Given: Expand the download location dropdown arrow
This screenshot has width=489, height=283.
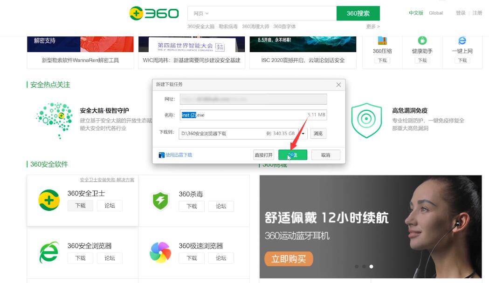Looking at the screenshot, I should [x=303, y=133].
